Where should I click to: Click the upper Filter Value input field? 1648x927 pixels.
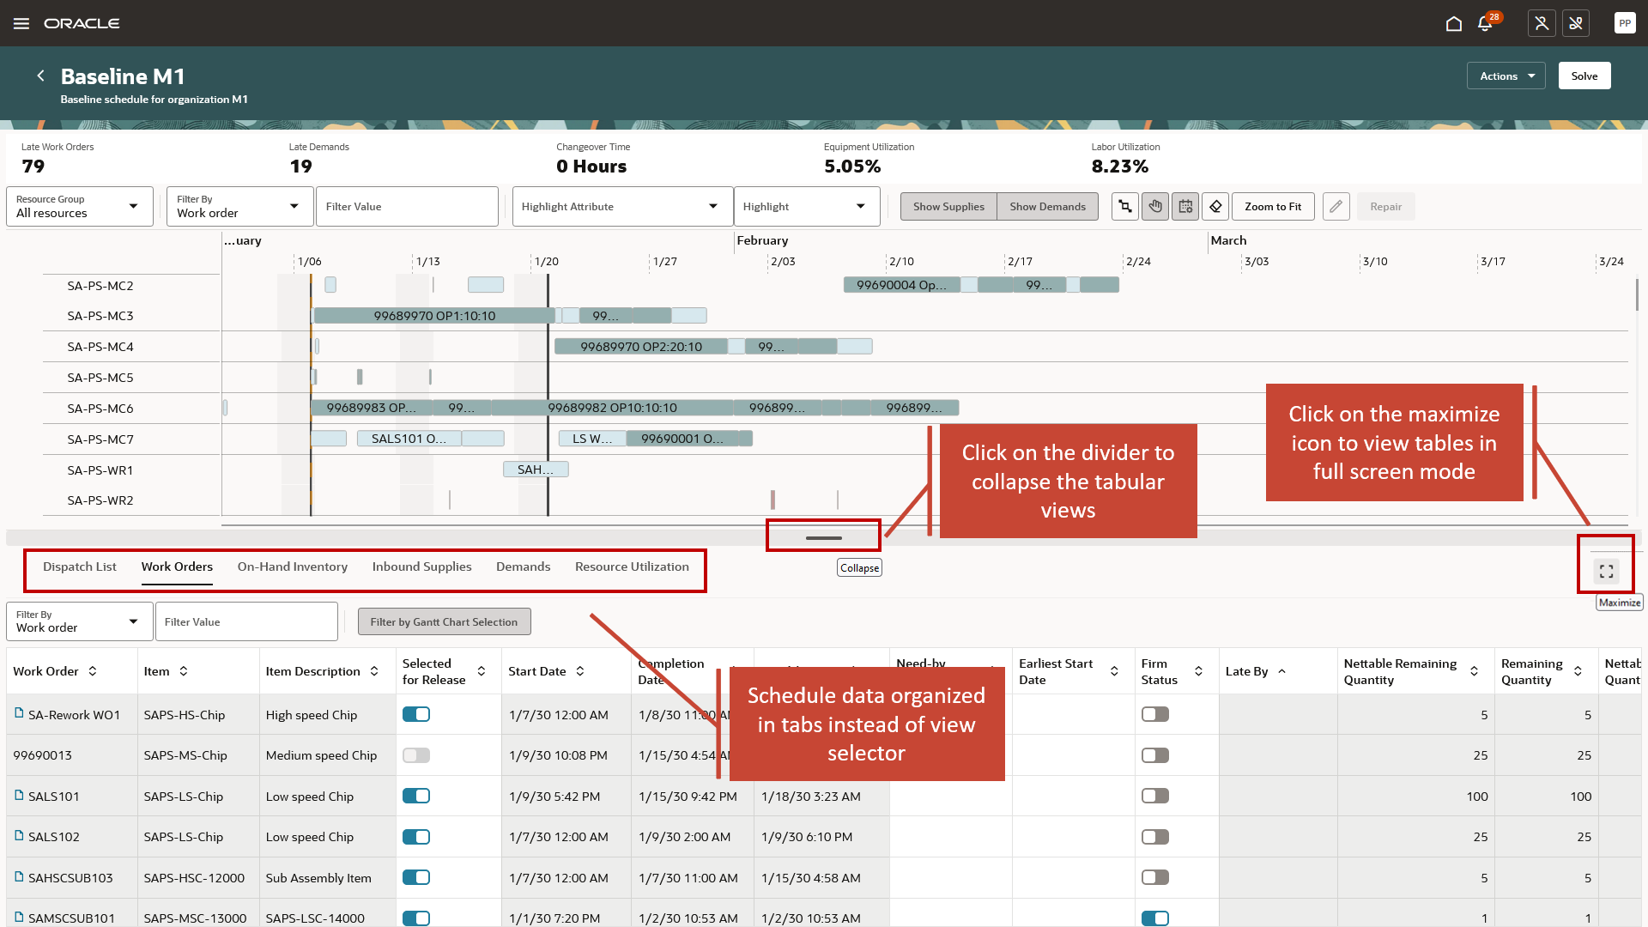(x=406, y=207)
